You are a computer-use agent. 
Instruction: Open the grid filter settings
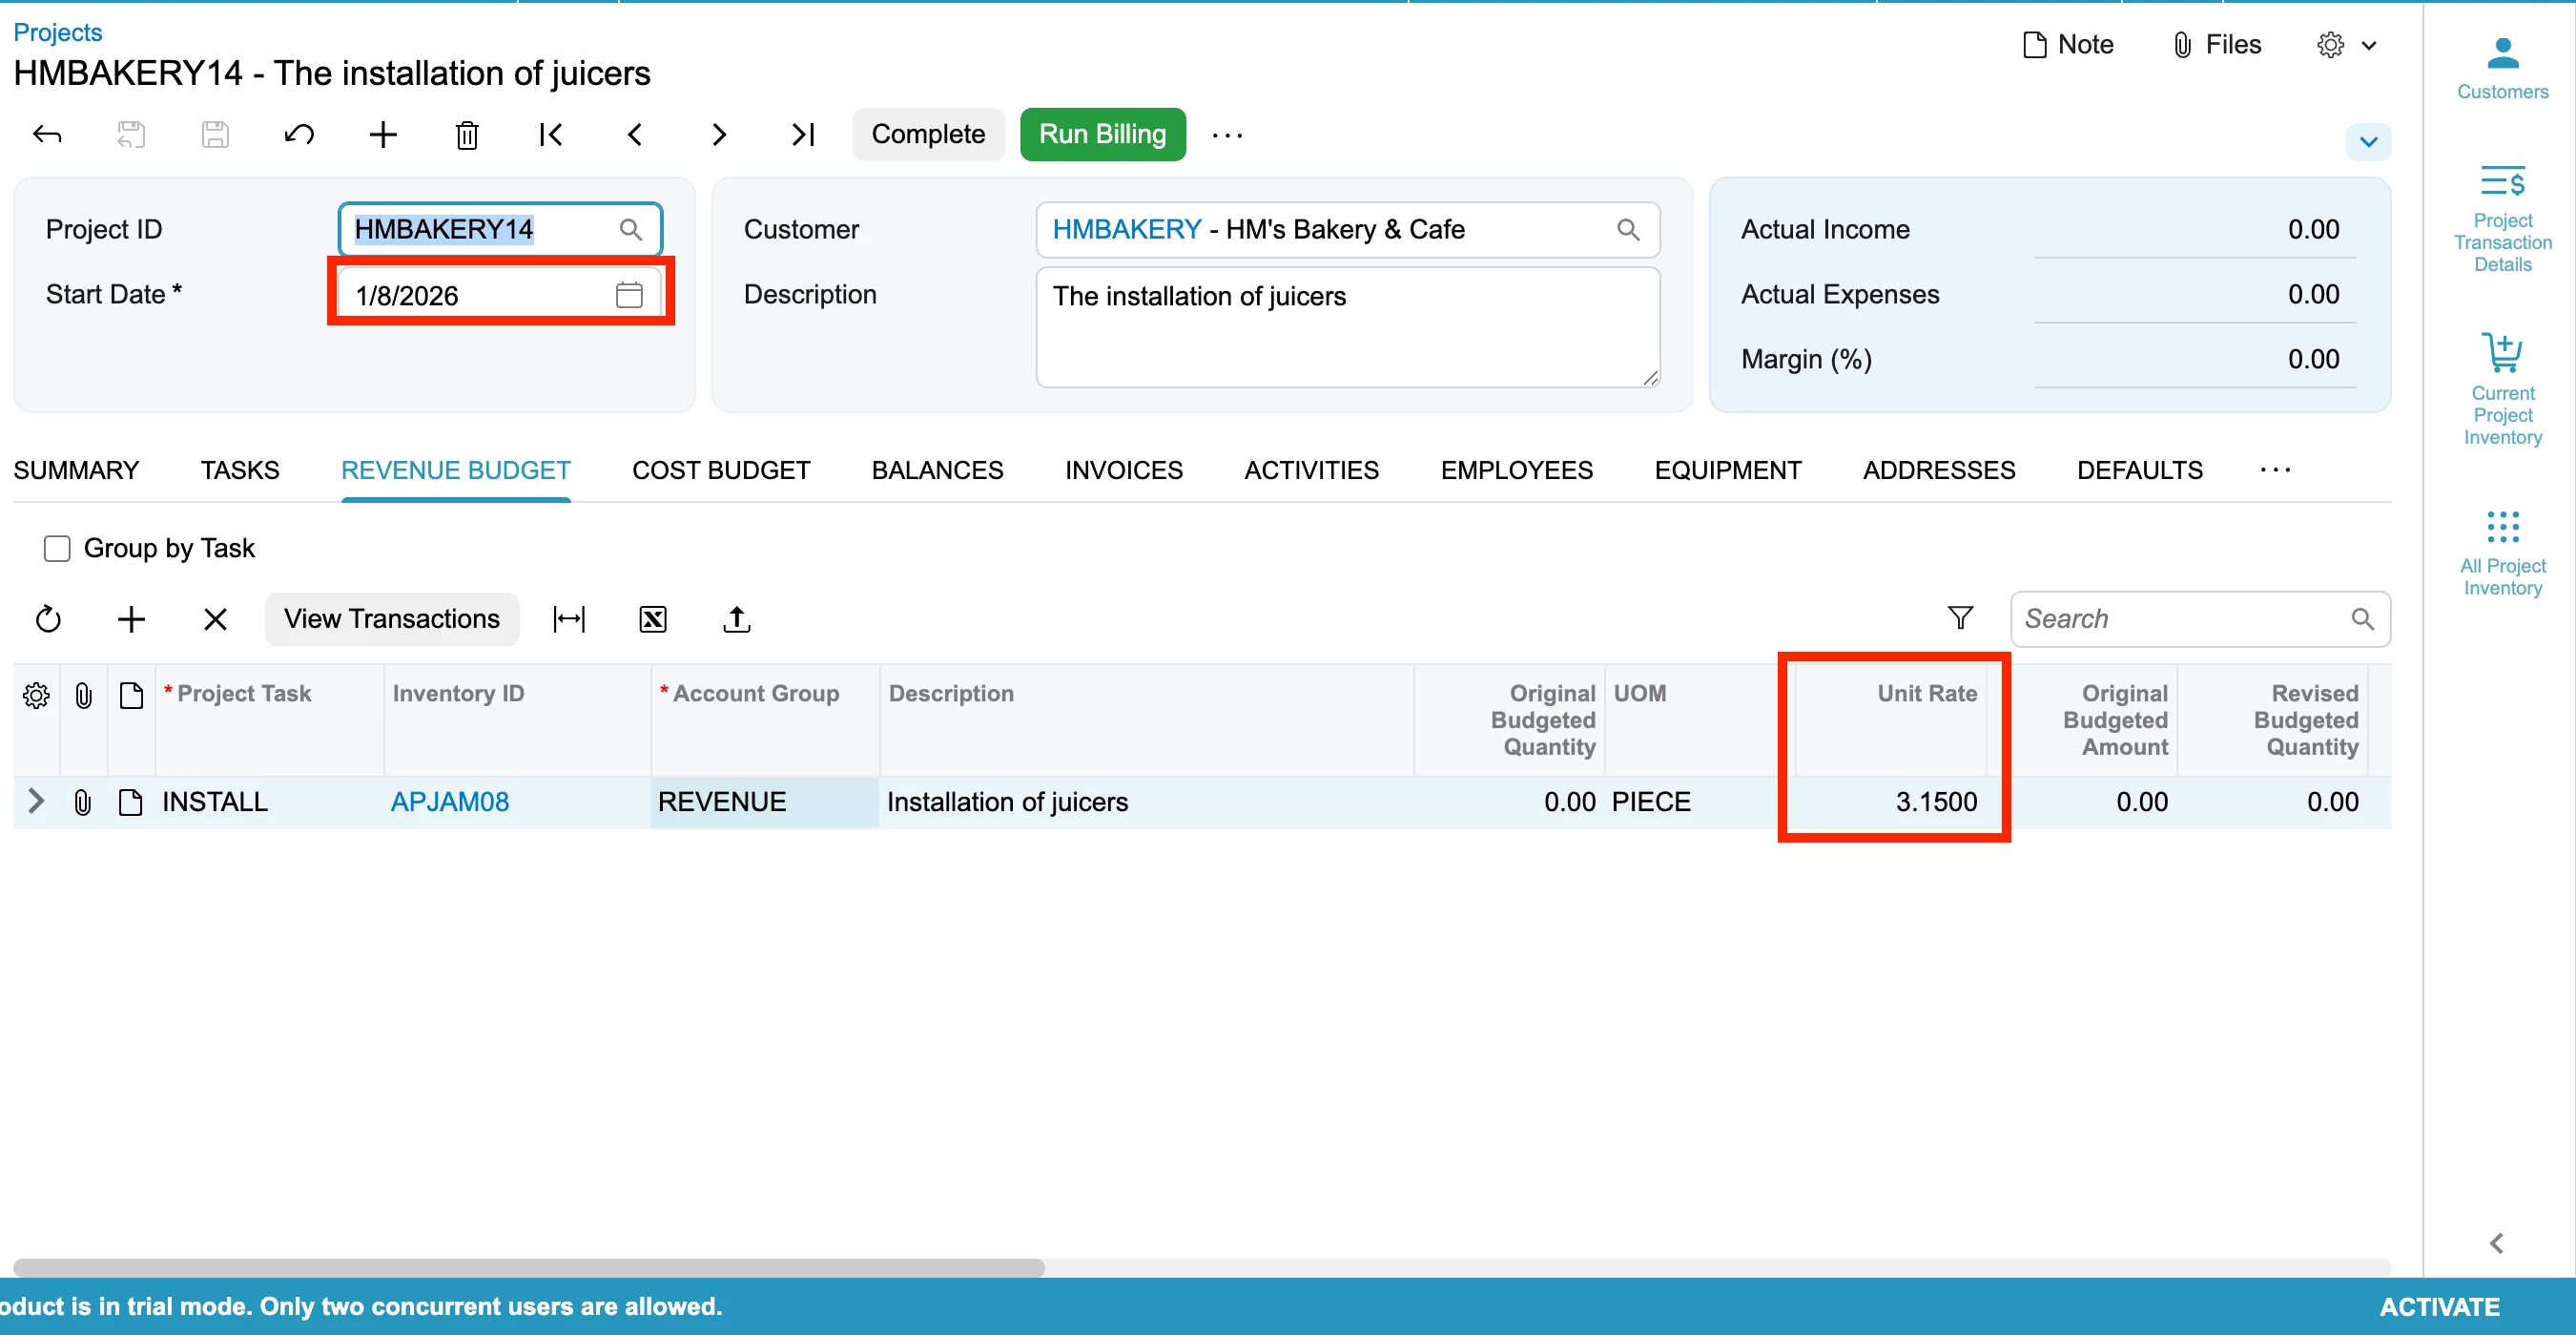point(1960,618)
